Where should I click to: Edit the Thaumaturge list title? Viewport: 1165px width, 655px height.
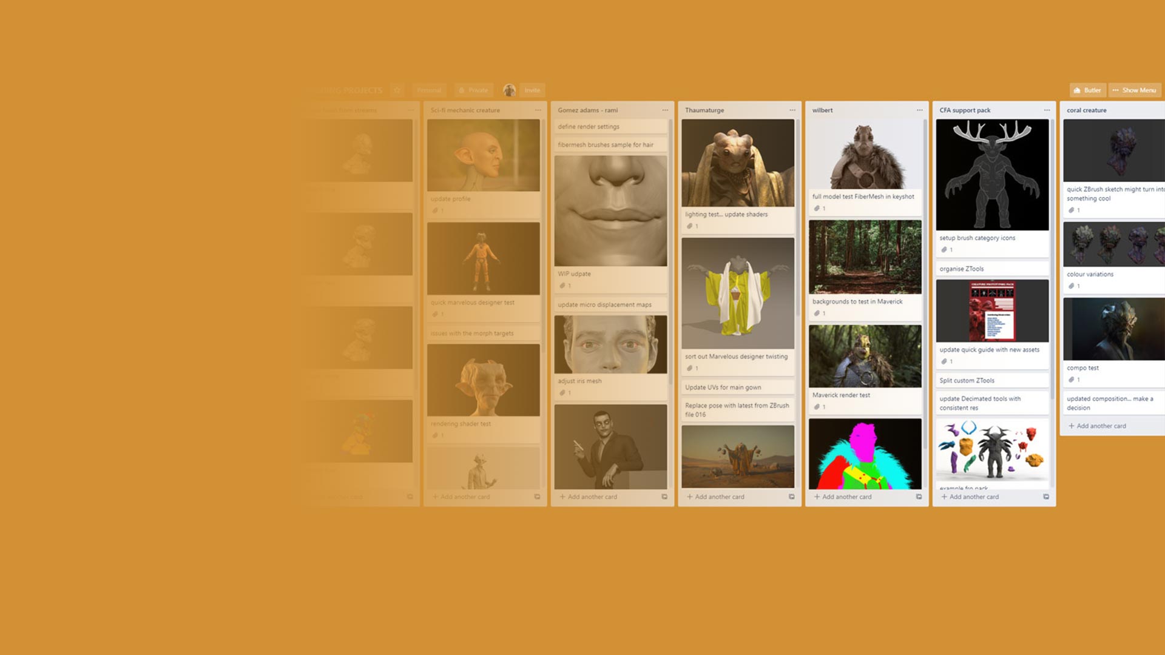pos(704,110)
